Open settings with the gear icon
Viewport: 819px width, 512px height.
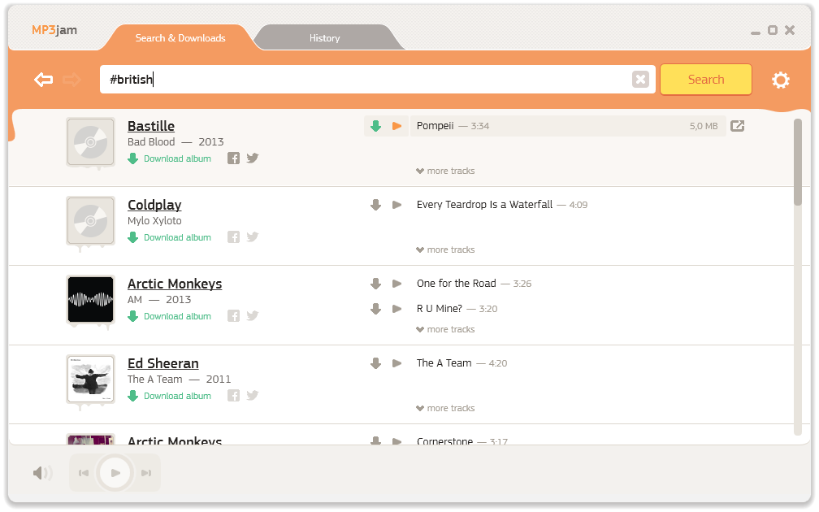pyautogui.click(x=780, y=80)
